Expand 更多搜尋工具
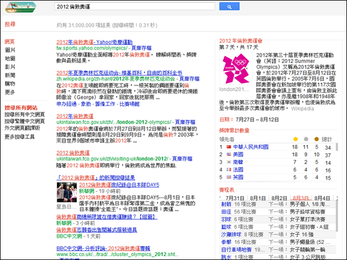 coord(20,137)
